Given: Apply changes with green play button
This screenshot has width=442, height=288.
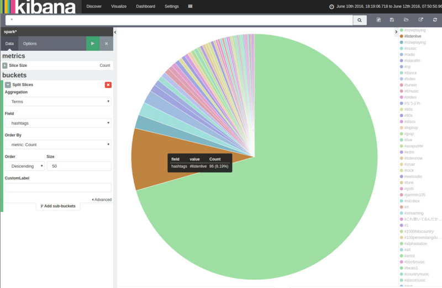Looking at the screenshot, I should tap(93, 44).
